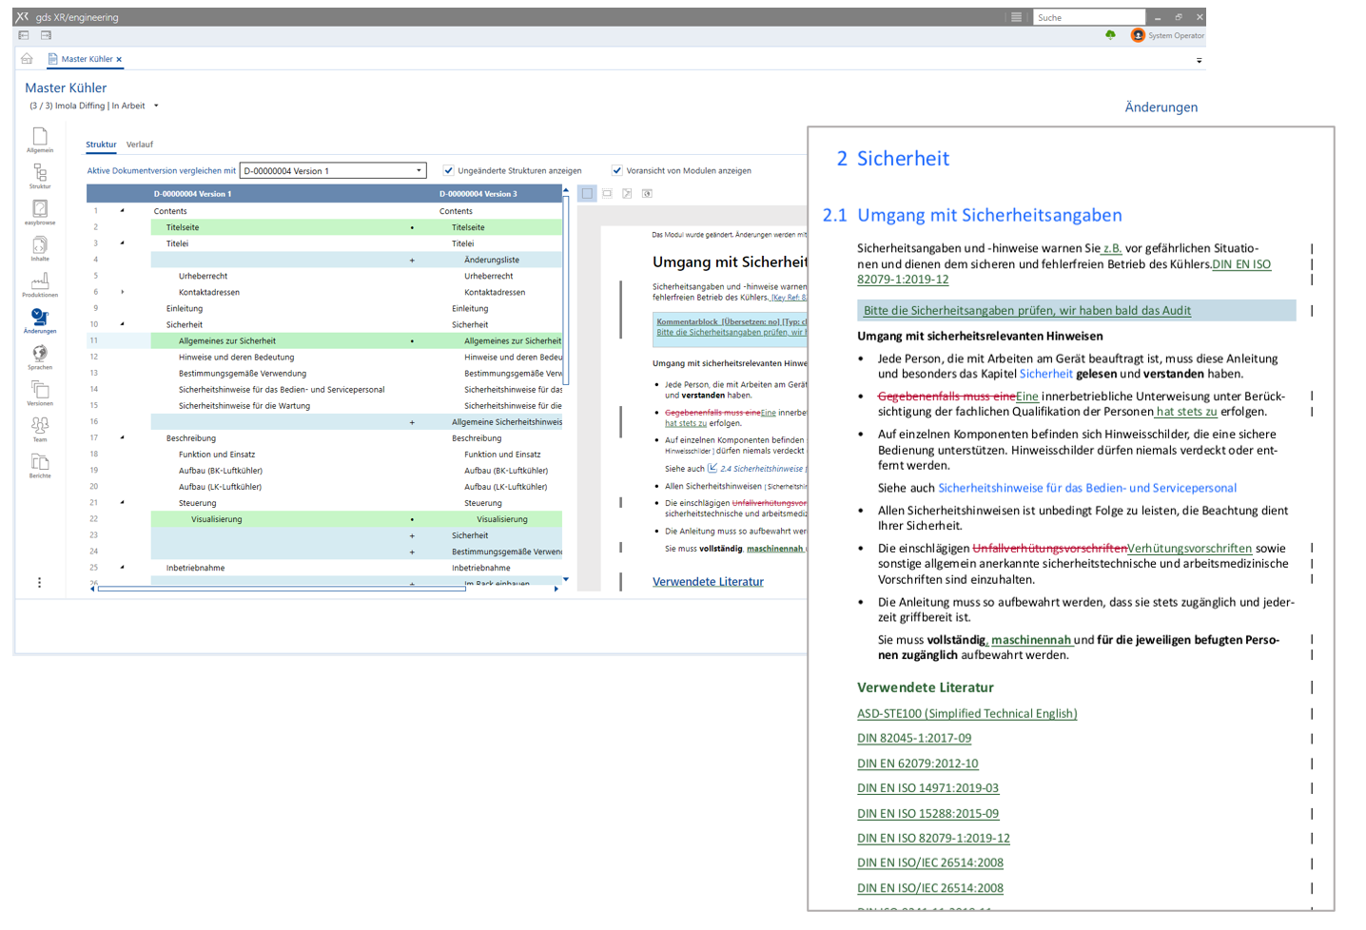Go to Produktionen in the sidebar
Image resolution: width=1366 pixels, height=930 pixels.
point(40,282)
